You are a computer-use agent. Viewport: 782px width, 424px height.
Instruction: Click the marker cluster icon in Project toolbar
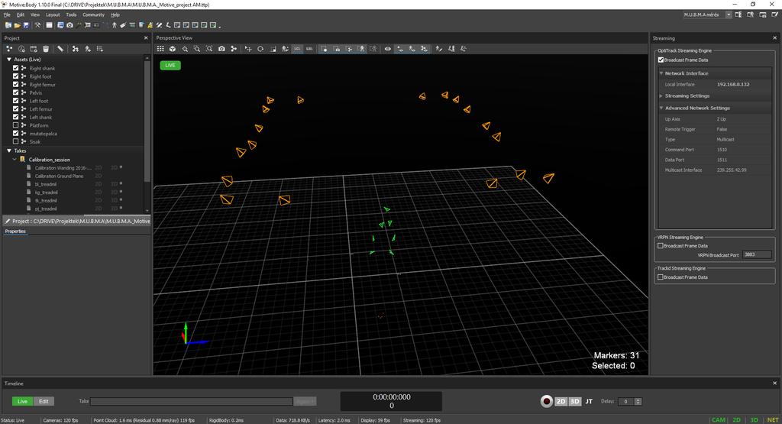pos(9,49)
